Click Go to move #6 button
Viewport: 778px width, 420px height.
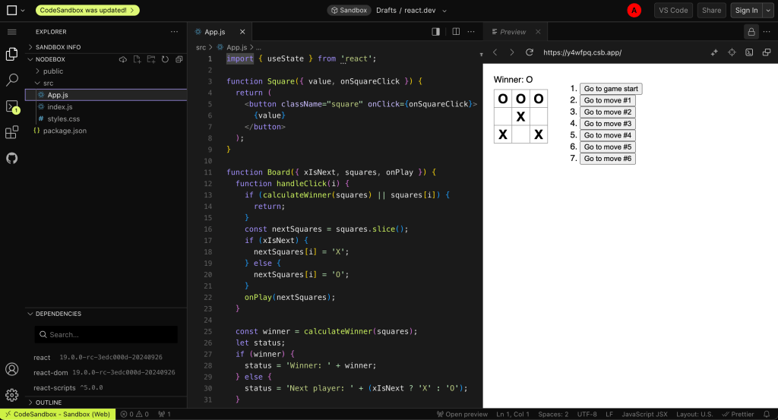pyautogui.click(x=607, y=159)
